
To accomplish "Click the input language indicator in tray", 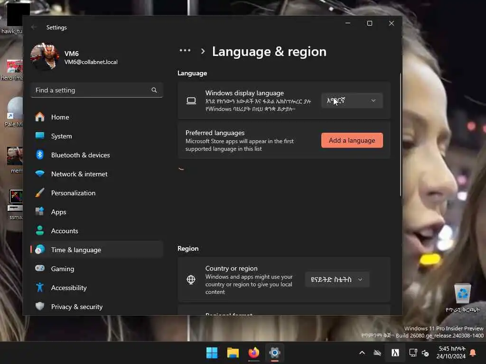I will pyautogui.click(x=395, y=353).
